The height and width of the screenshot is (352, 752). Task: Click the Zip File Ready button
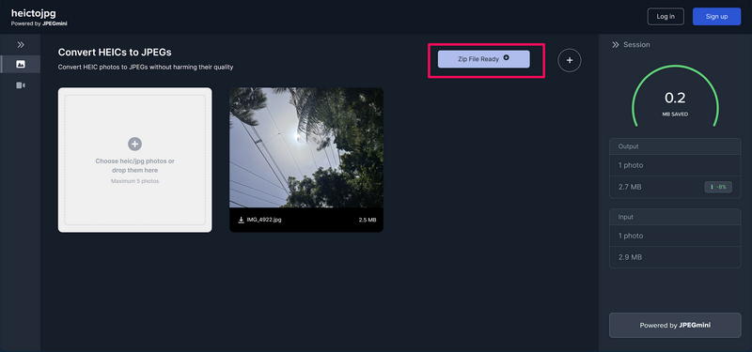[x=483, y=59]
